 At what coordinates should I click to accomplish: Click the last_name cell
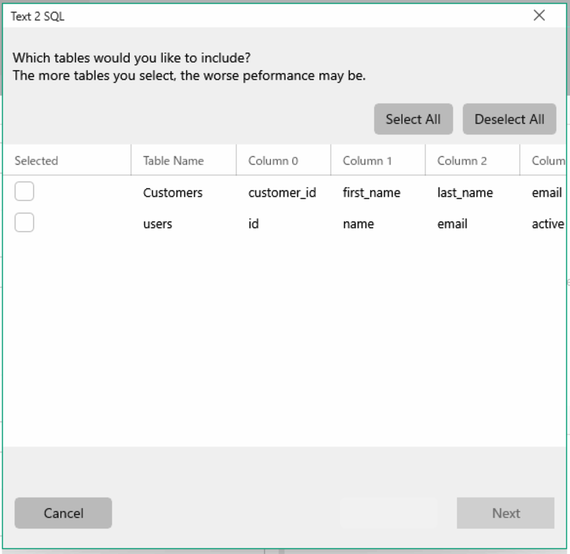(465, 193)
